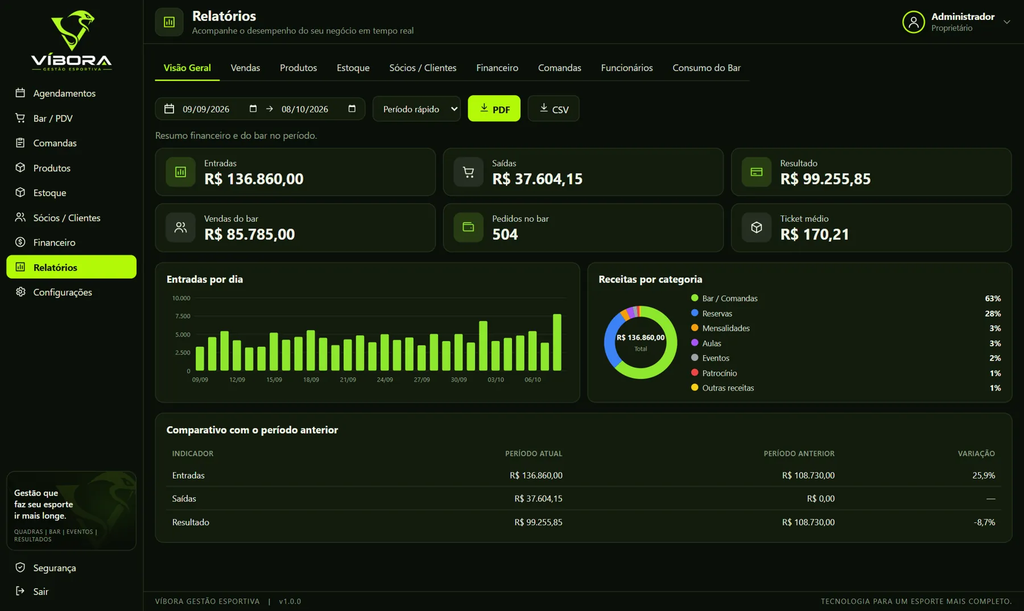Click the R$ 108.730,00 value in Resultado row
The image size is (1024, 611).
[x=808, y=522]
